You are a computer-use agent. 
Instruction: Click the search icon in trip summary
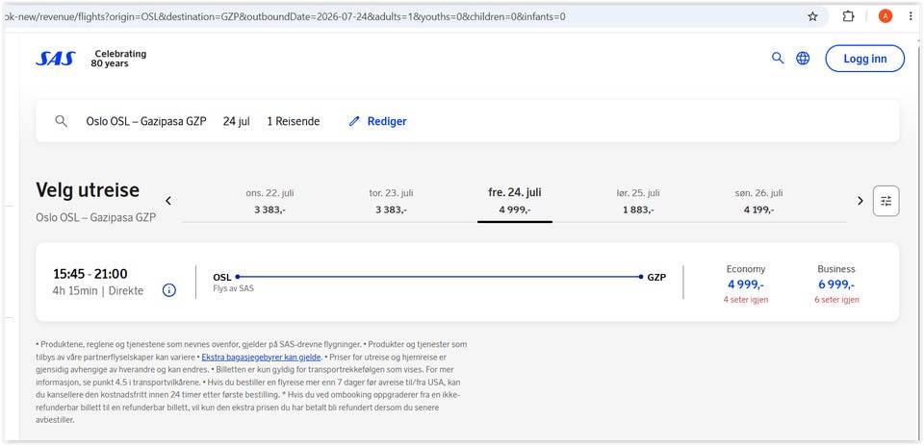click(x=61, y=121)
